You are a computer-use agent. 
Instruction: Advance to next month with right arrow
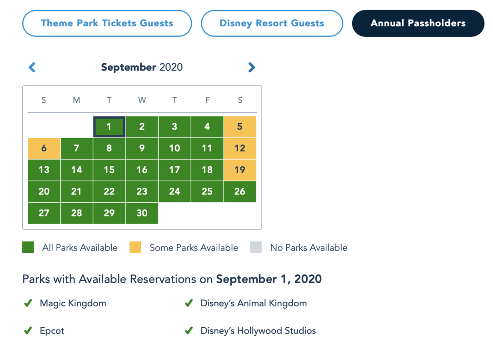tap(251, 67)
